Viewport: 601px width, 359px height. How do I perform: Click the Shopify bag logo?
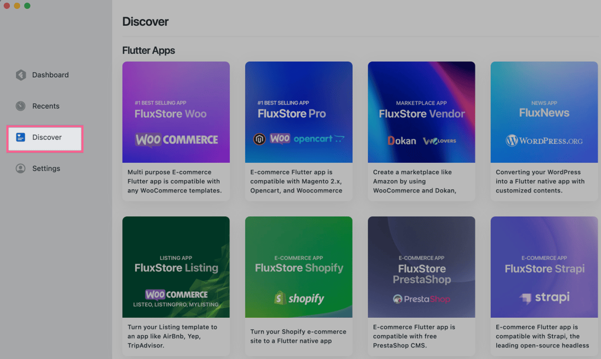click(x=280, y=298)
